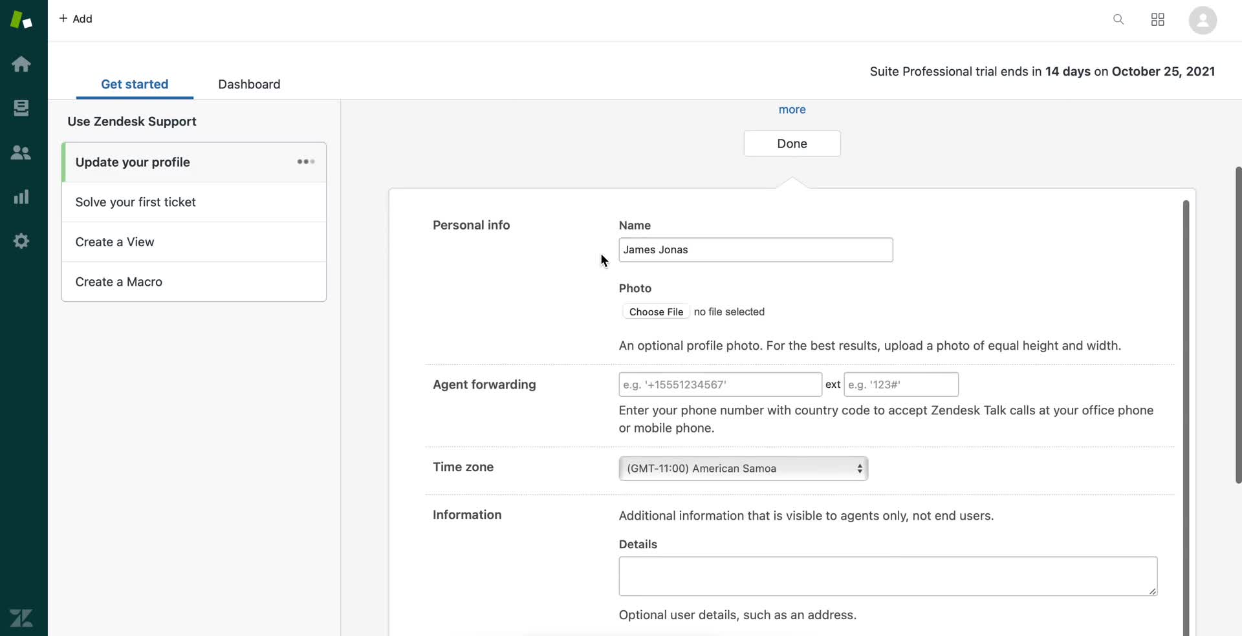Click the 'no file selected' text
1242x636 pixels.
point(729,312)
